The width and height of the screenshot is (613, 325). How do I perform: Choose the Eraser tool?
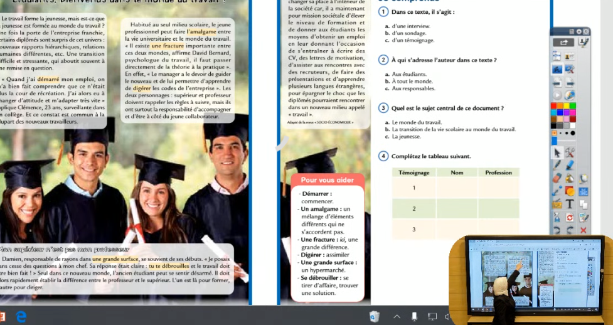coord(557,178)
